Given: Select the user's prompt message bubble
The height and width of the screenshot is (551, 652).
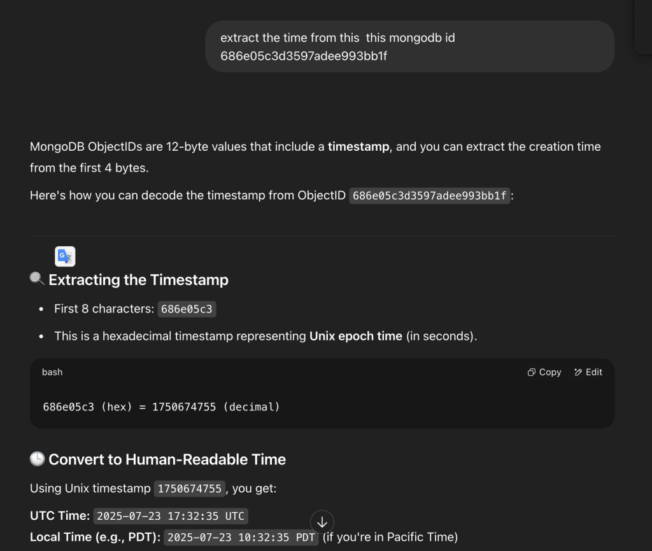Looking at the screenshot, I should click(409, 46).
